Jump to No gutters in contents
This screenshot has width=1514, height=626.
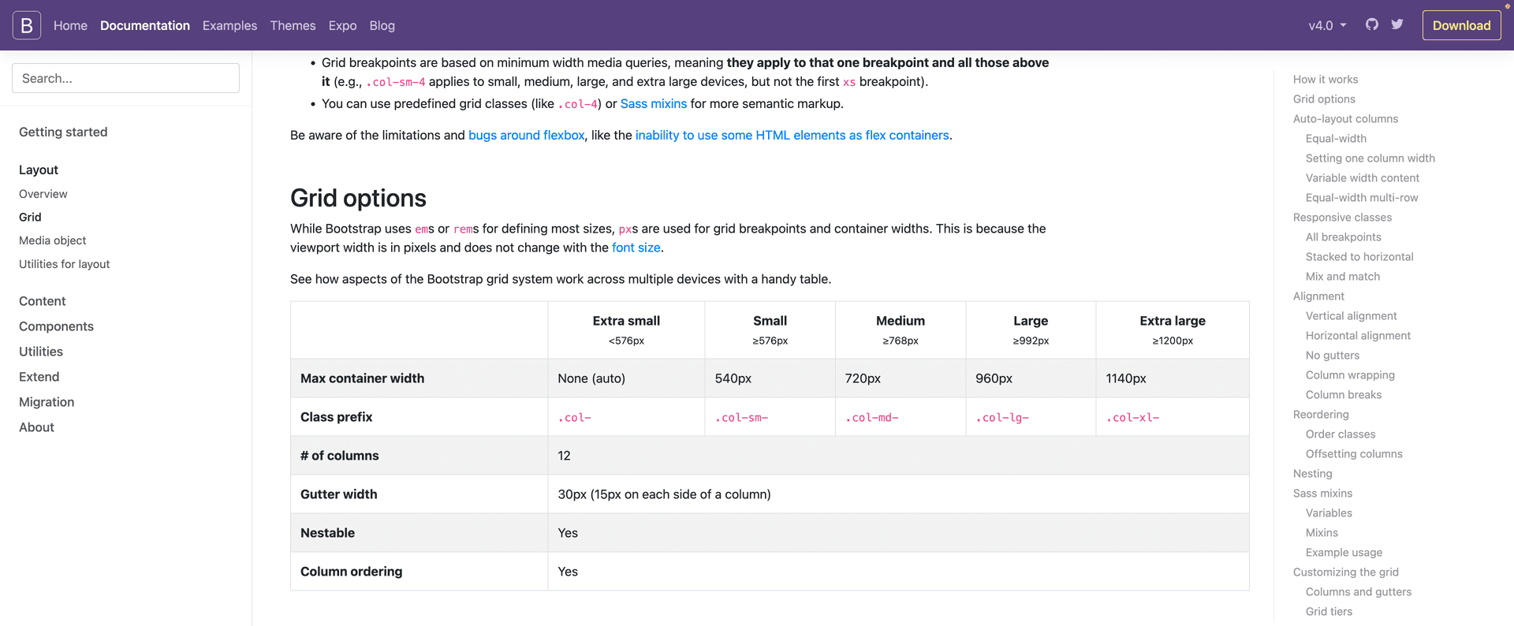point(1333,356)
